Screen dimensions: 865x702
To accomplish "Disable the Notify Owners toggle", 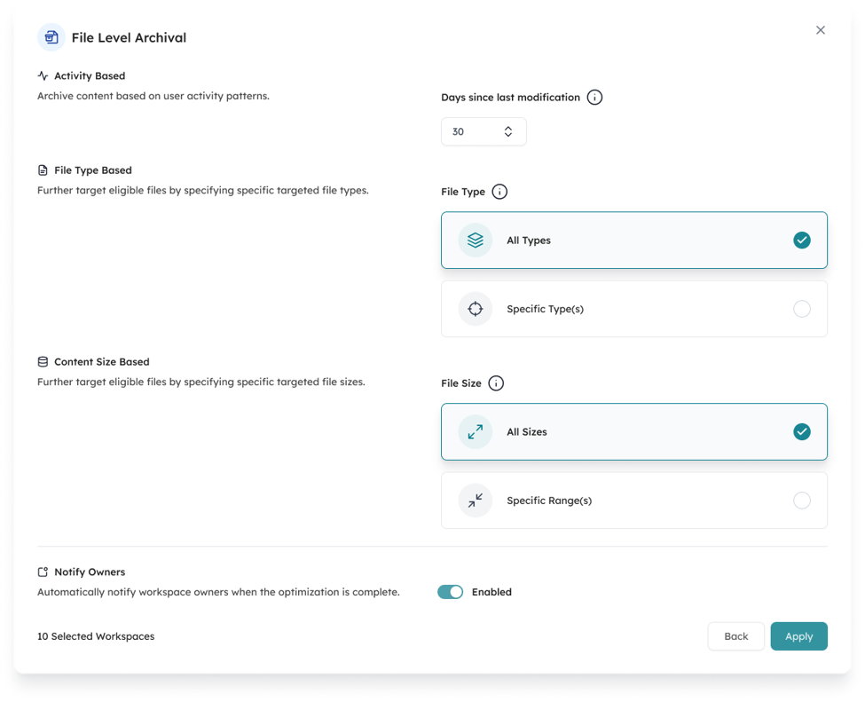I will tap(450, 592).
